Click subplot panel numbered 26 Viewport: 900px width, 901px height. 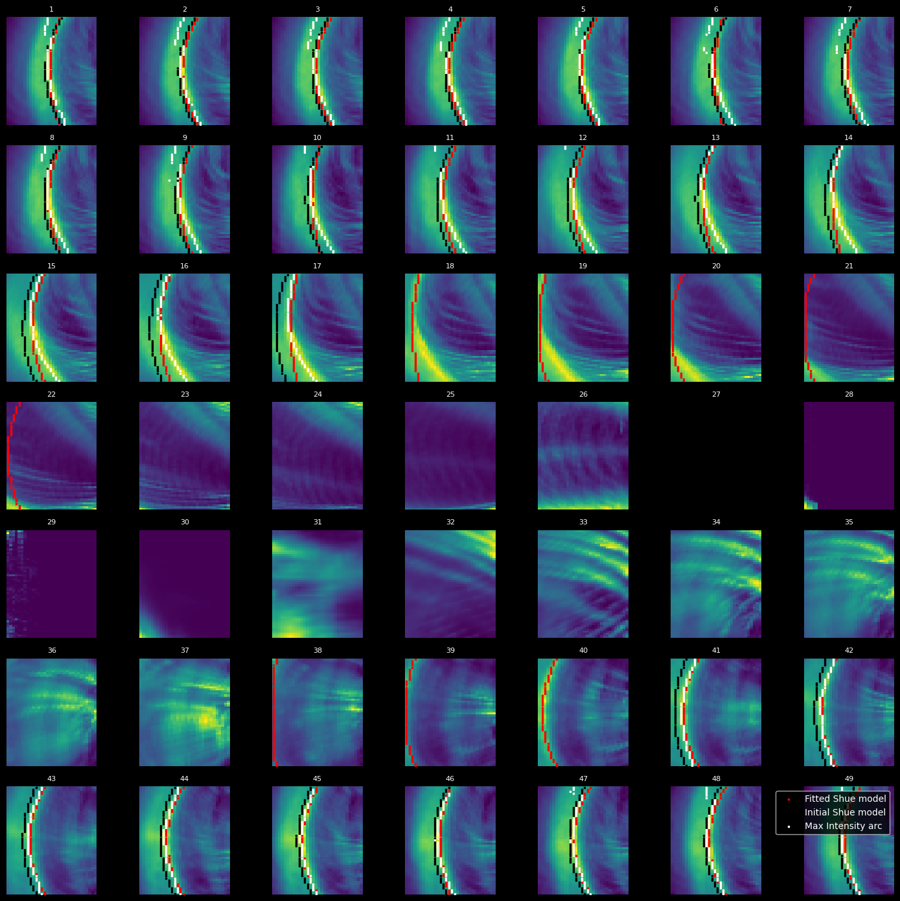click(583, 456)
